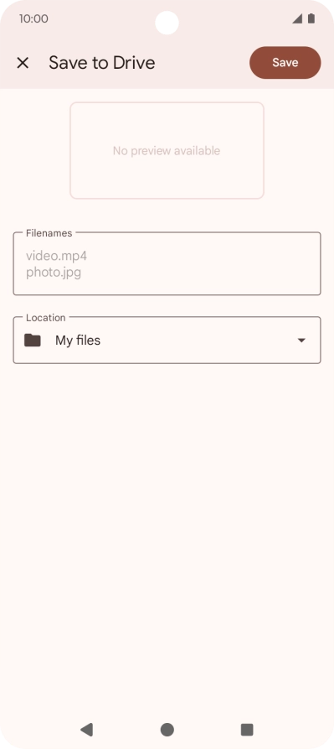Click the No preview available text
This screenshot has height=749, width=334.
tap(167, 151)
